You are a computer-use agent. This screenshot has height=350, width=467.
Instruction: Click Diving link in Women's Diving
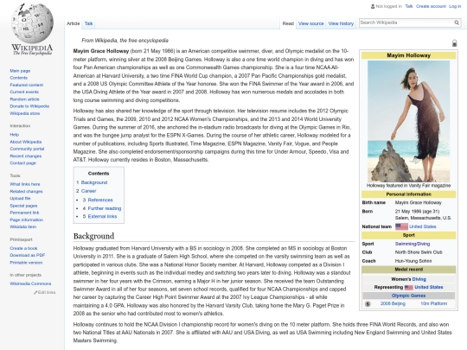419,279
